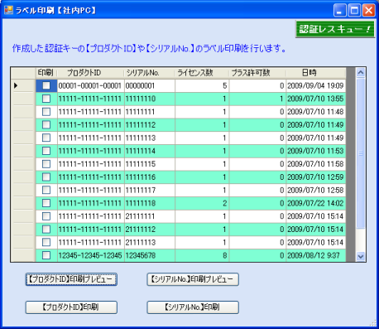Click serial cell 11111110
379x329 pixels.
pos(150,99)
